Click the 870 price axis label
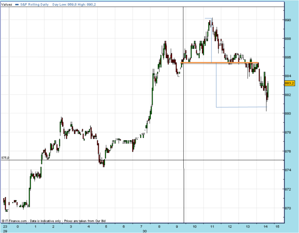Image resolution: width=299 pixels, height=233 pixels. 288,208
